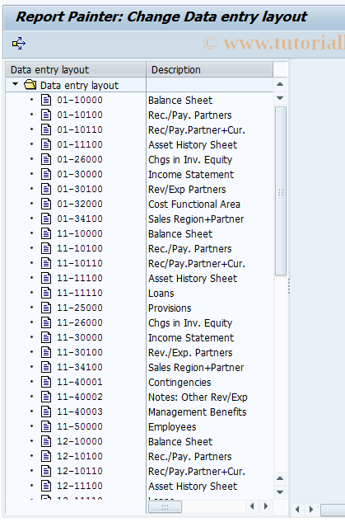Click Sales Region+Partner description of 01-34100
The image size is (345, 522).
pos(196,219)
